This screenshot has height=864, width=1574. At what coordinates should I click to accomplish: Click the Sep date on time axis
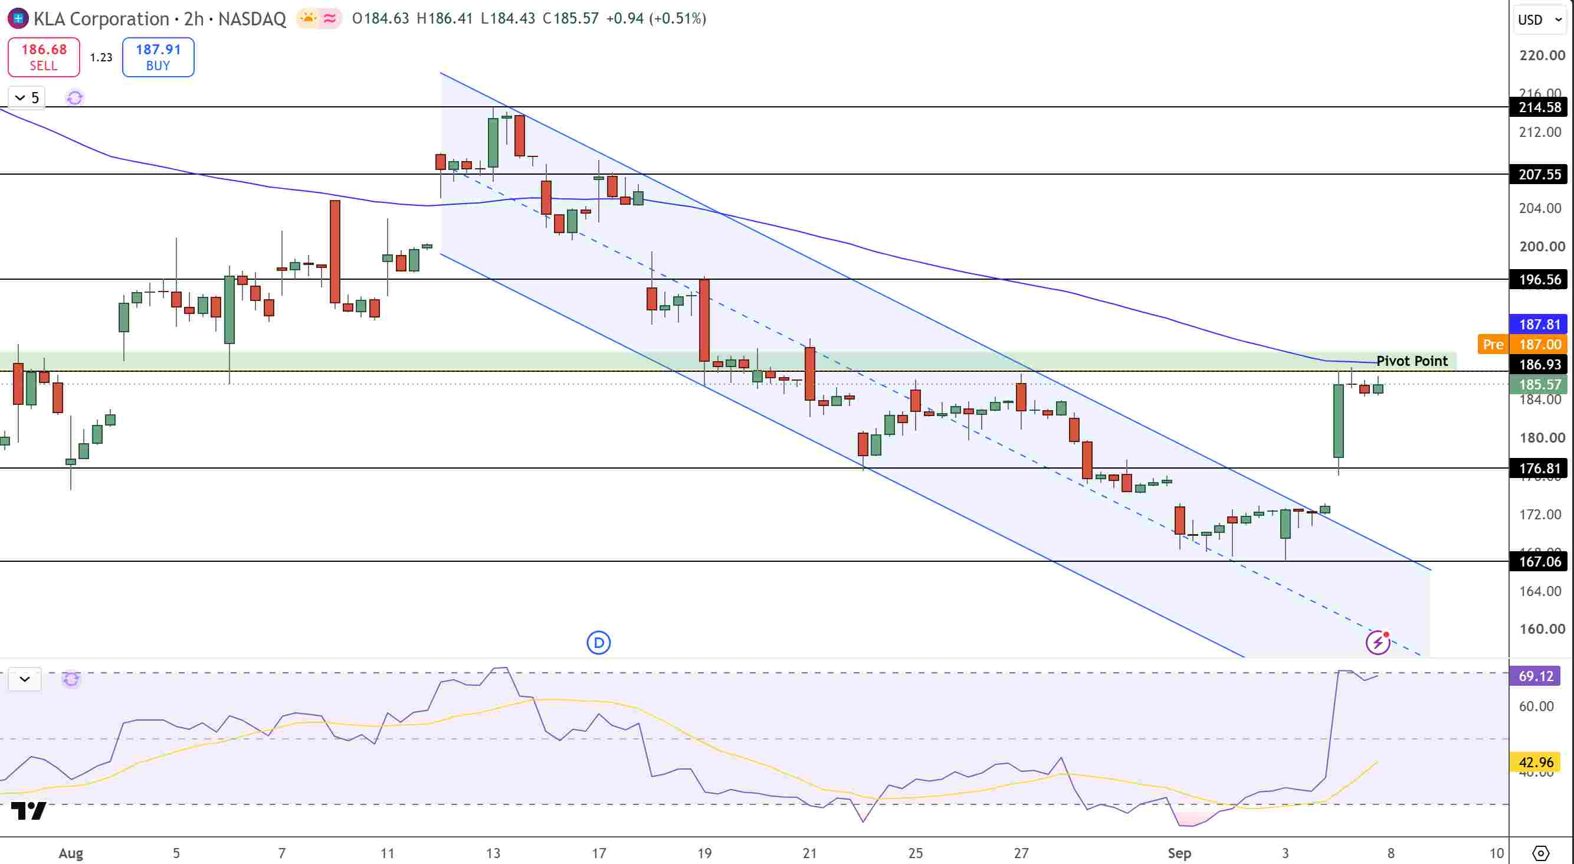[1179, 853]
